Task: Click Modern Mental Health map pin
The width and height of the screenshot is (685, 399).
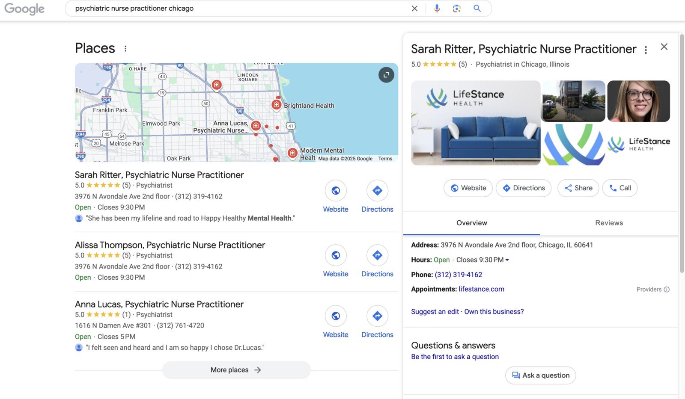Action: [x=292, y=153]
